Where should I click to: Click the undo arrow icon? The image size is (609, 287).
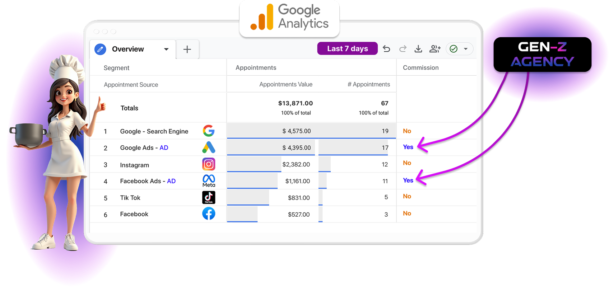coord(386,49)
